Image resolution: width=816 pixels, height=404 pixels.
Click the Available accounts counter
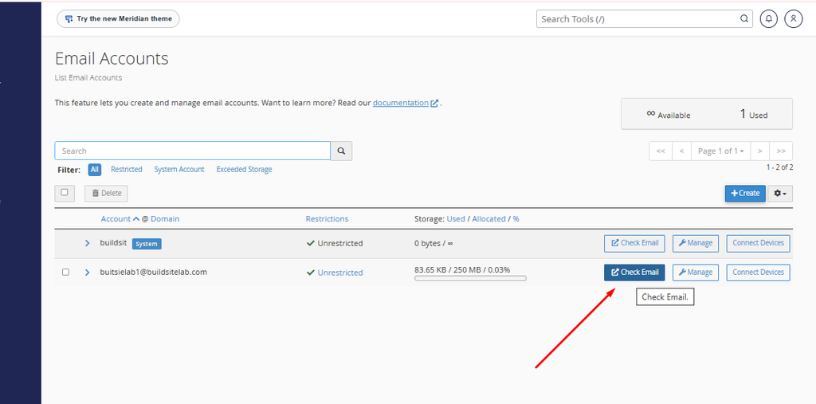[669, 114]
